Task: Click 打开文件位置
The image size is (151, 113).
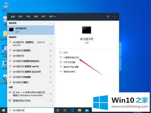Action: click(x=69, y=62)
